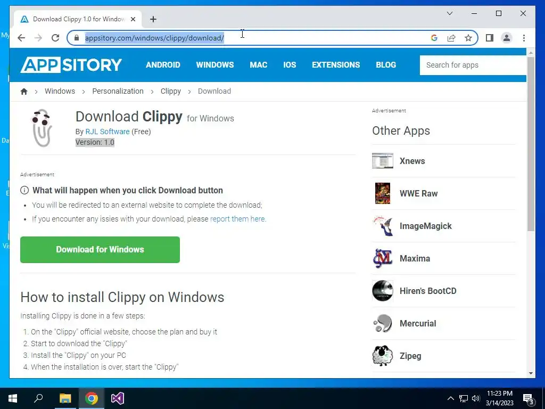The height and width of the screenshot is (409, 545).
Task: Open the WWE Raw text link
Action: (418, 193)
